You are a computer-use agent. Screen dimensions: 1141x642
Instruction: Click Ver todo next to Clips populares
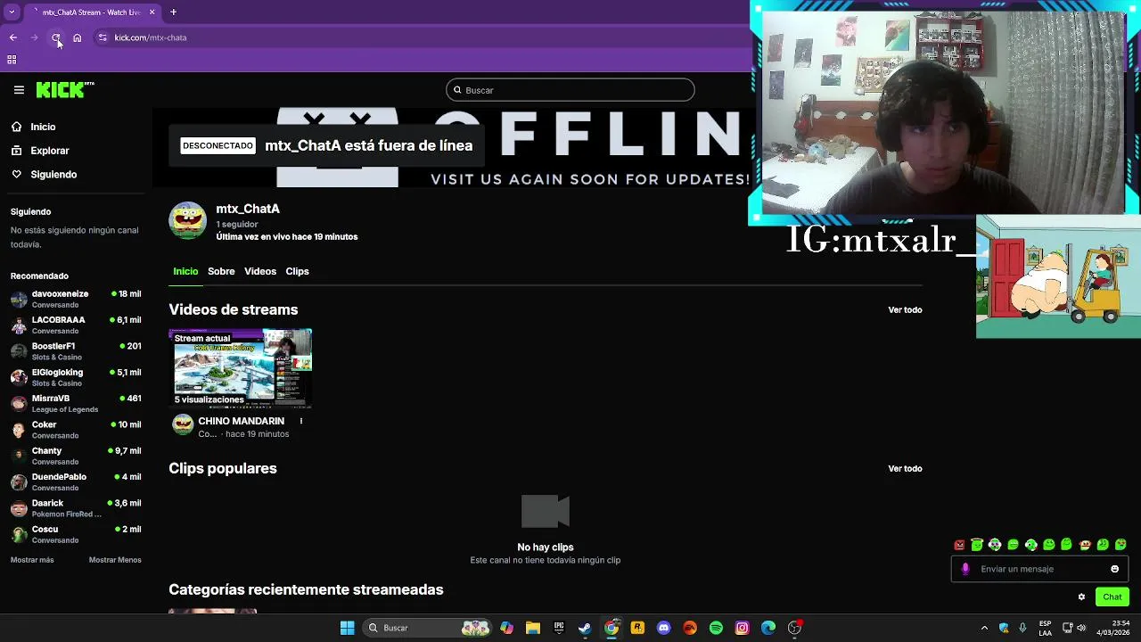coord(905,468)
